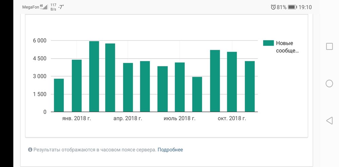The width and height of the screenshot is (339, 167).
Task: Open recent apps with square button
Action: coord(329,46)
